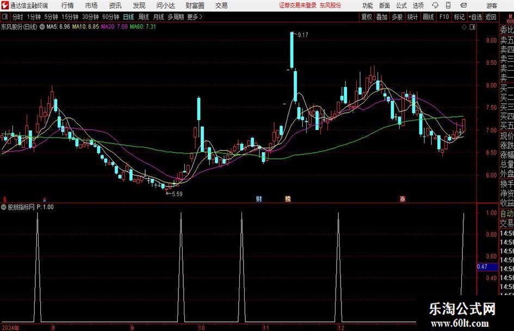Image resolution: width=514 pixels, height=331 pixels.
Task: Open the 发现 menu
Action: coord(139,5)
